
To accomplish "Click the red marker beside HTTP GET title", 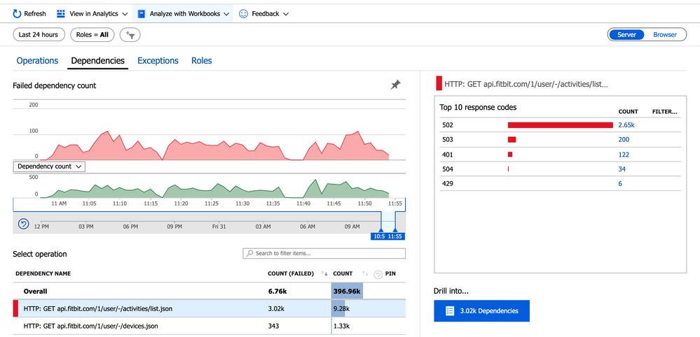I will click(x=439, y=84).
